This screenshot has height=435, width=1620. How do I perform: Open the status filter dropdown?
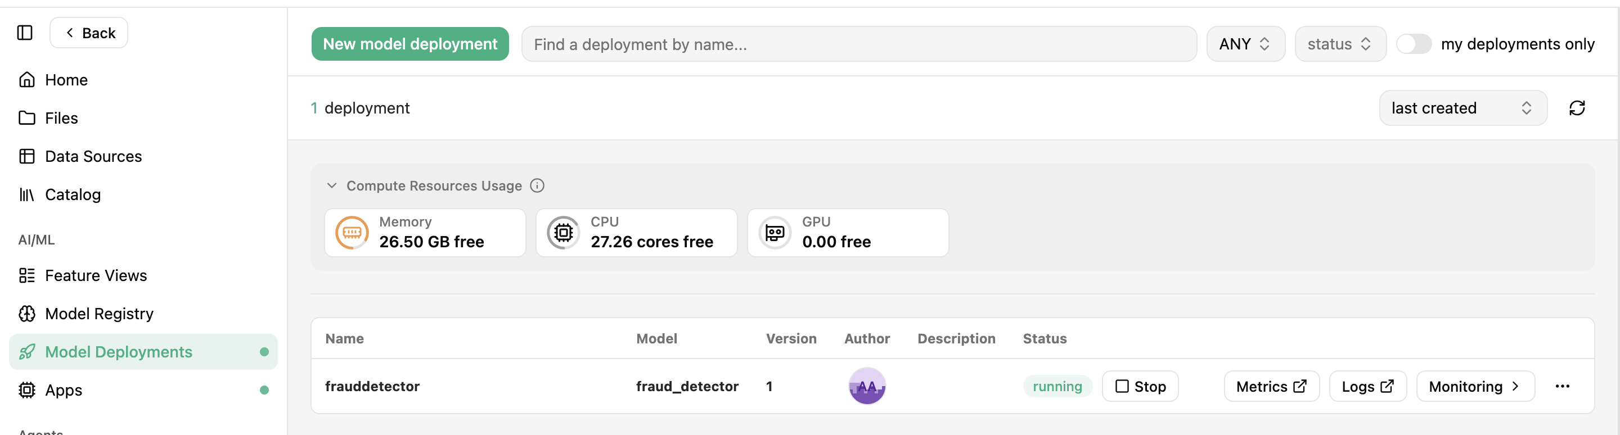pos(1340,44)
